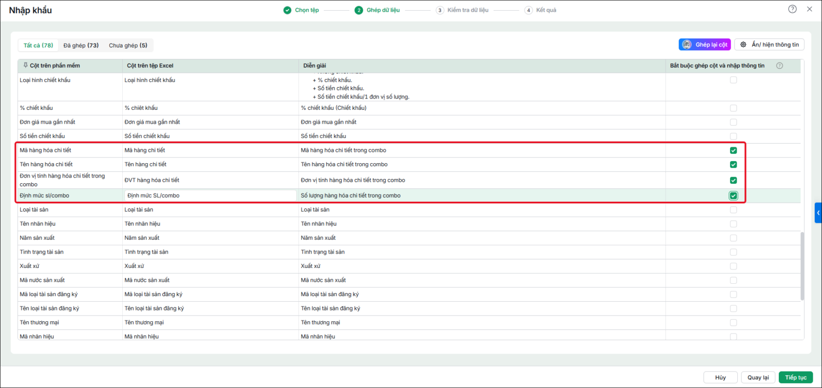Switch to the Chưa ghép (5) tab
The image size is (822, 388).
tap(128, 45)
